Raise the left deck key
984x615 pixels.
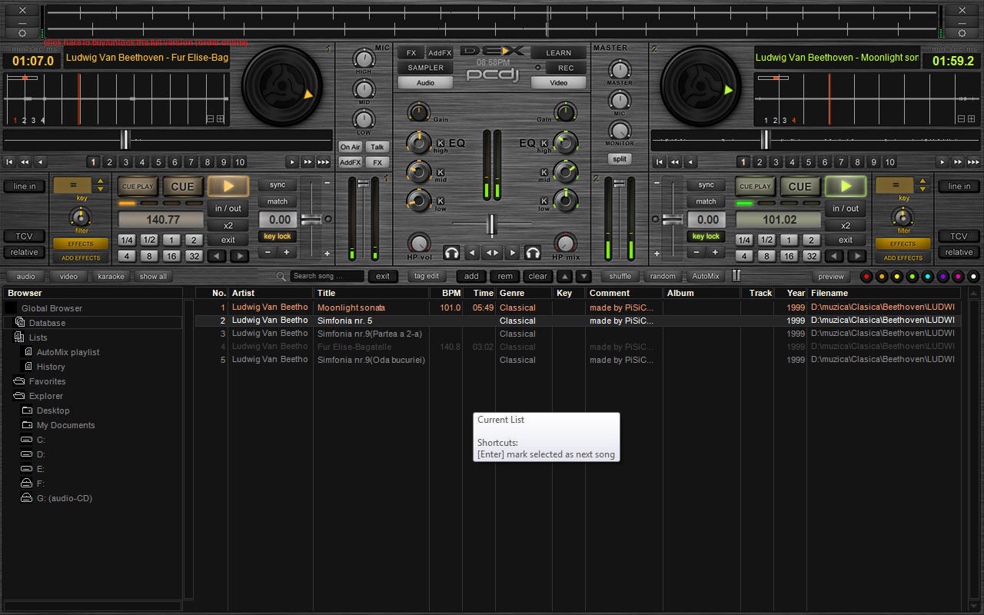(101, 181)
